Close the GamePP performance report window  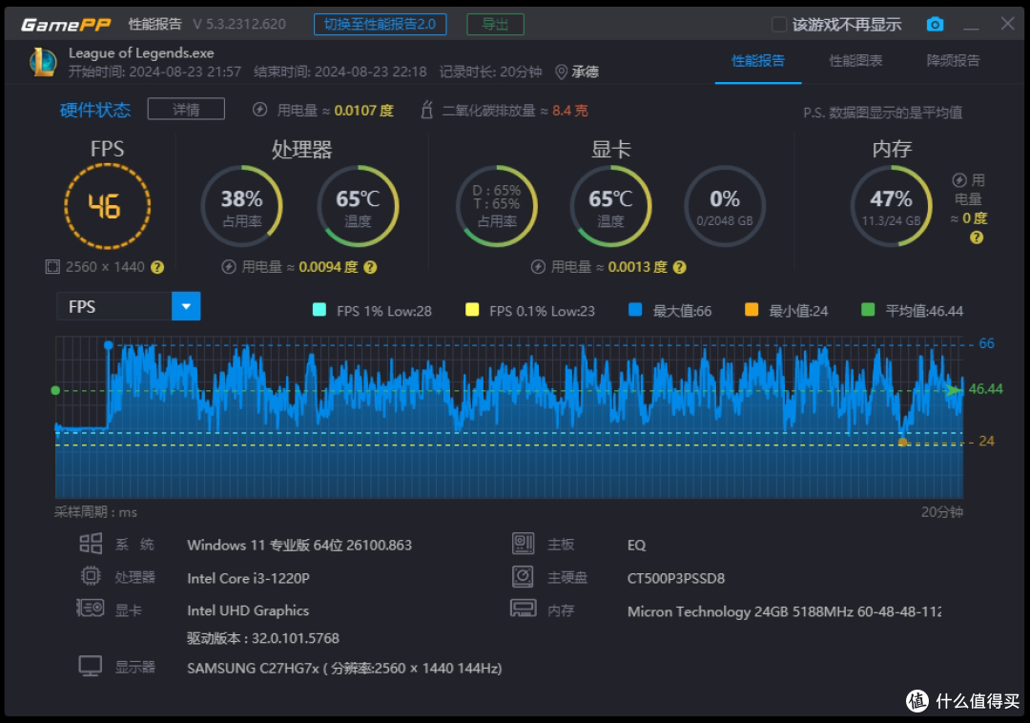1008,24
